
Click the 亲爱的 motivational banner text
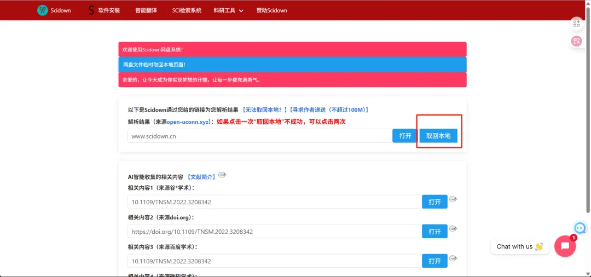point(292,79)
